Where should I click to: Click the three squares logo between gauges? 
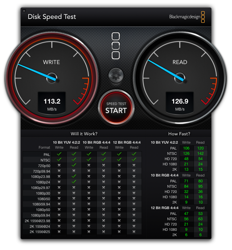pos(116,46)
